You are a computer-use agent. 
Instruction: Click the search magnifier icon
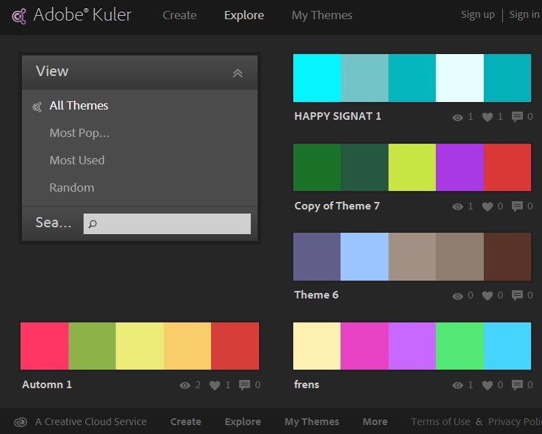(x=93, y=224)
